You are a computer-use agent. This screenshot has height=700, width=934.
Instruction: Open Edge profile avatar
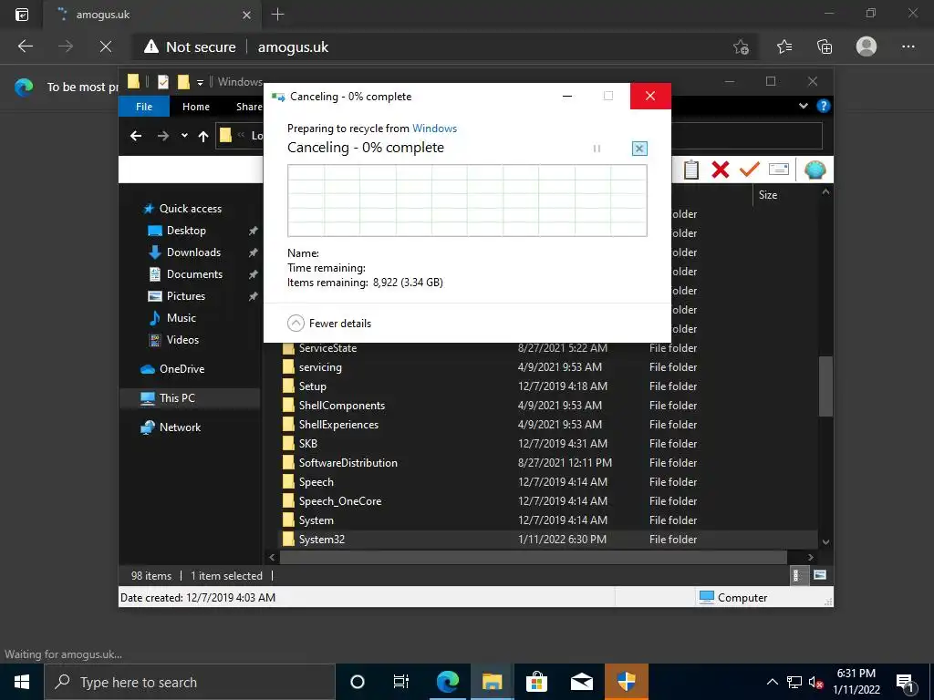pos(867,46)
